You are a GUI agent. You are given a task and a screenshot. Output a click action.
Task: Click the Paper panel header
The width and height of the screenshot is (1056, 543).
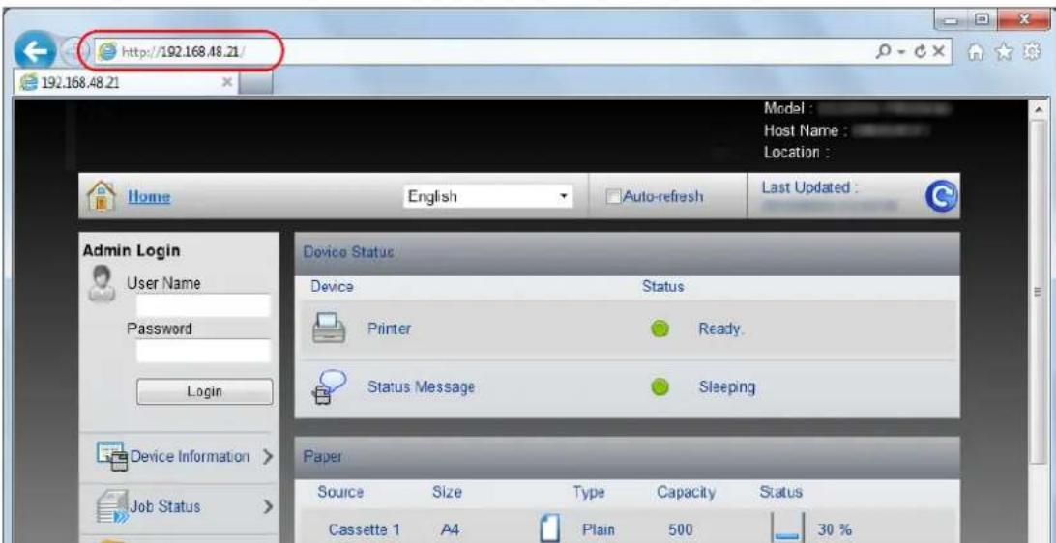coord(627,457)
